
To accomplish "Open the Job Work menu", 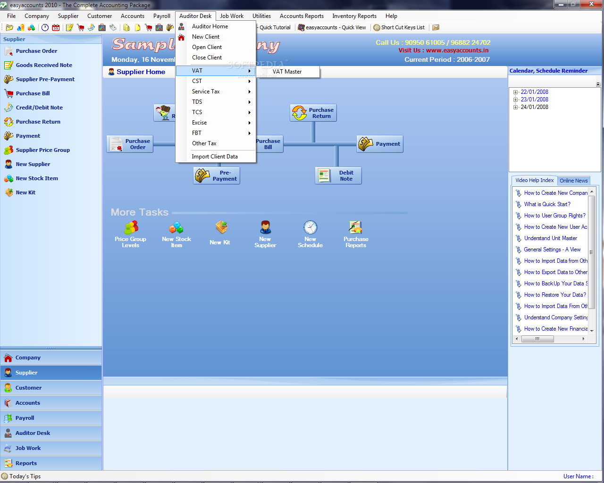I will click(x=232, y=16).
